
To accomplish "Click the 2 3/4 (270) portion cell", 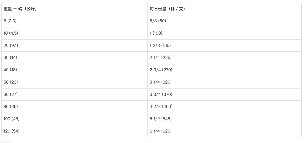I will (x=161, y=70).
